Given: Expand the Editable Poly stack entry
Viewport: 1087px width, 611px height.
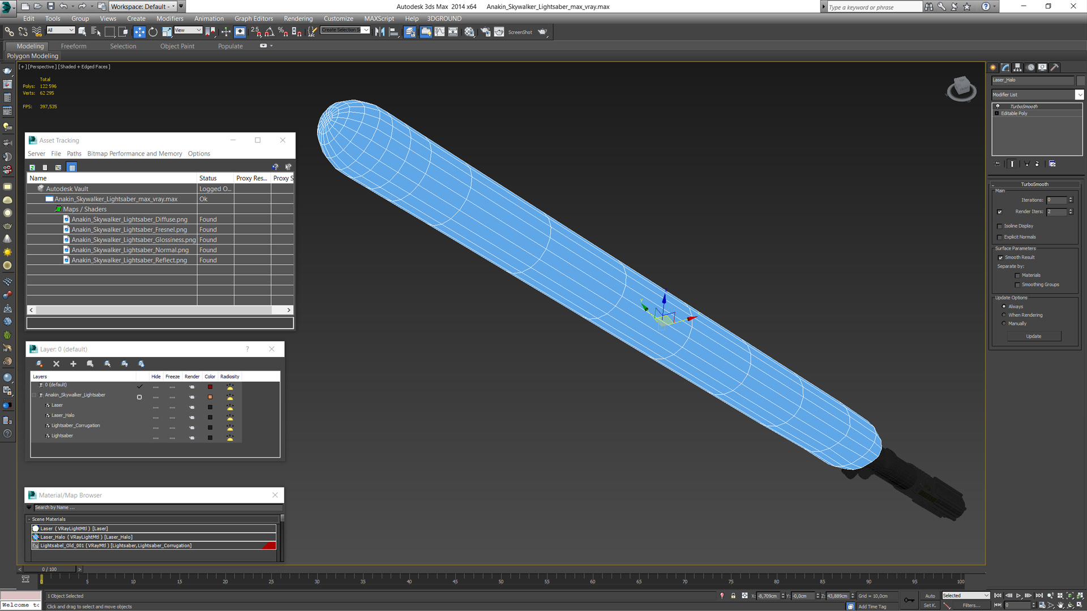Looking at the screenshot, I should [x=997, y=114].
